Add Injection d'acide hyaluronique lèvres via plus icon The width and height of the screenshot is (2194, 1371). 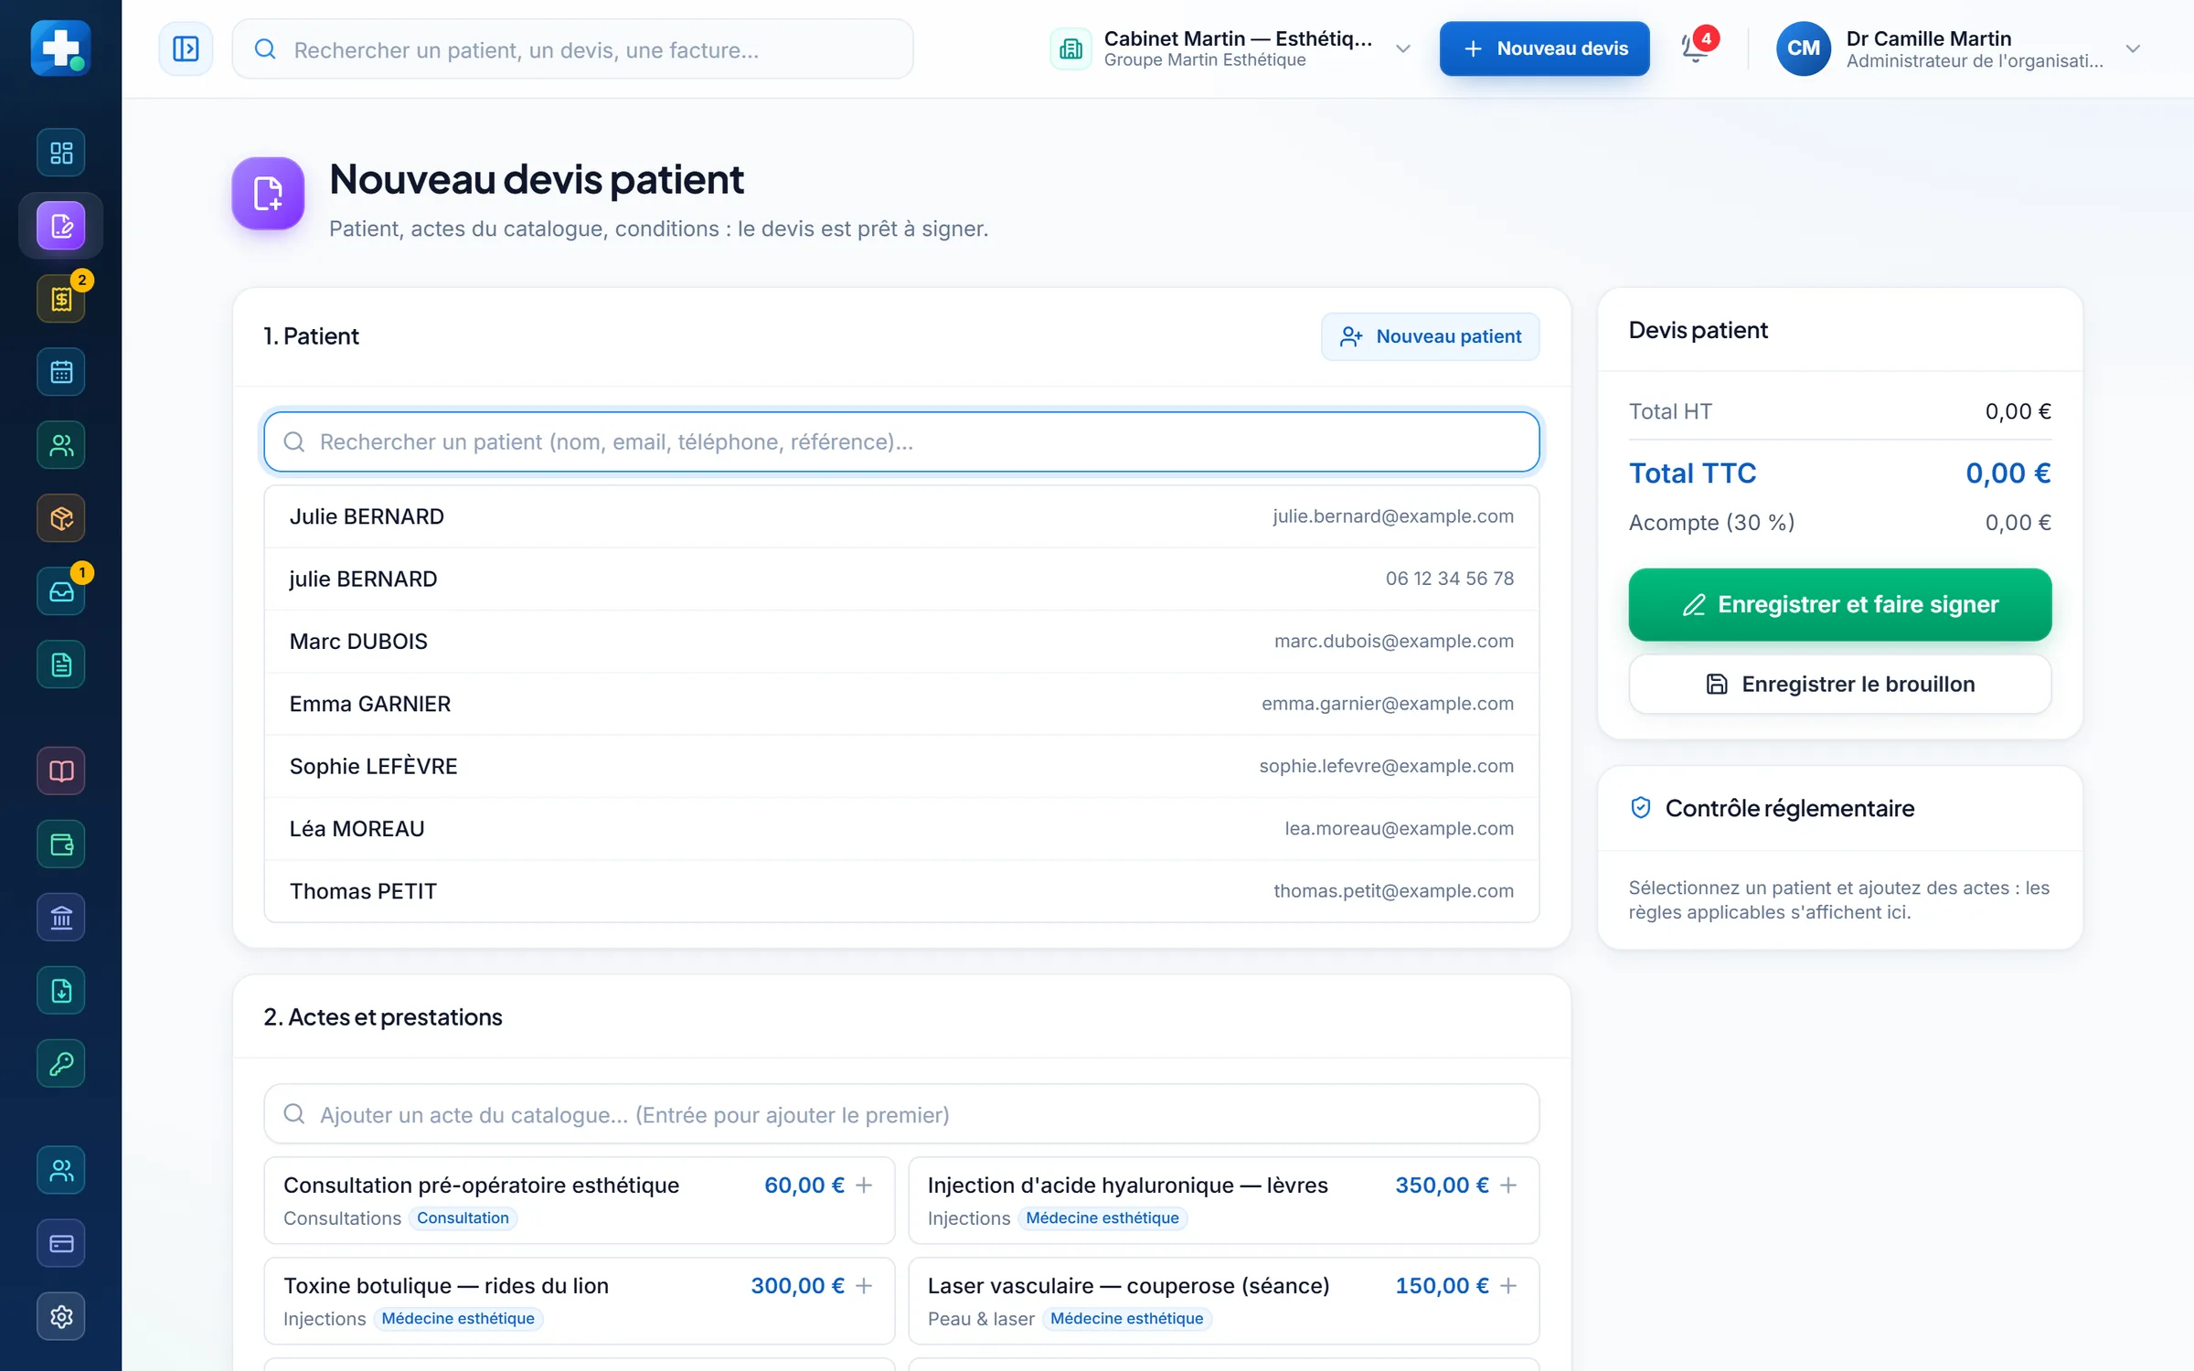coord(1508,1185)
